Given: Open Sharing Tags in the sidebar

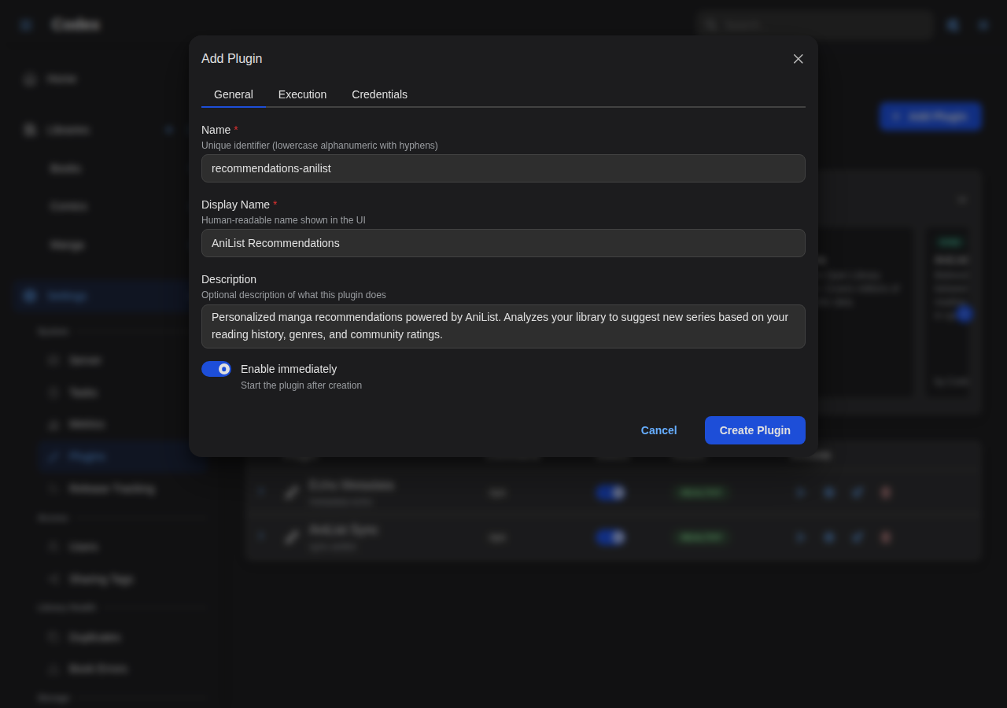Looking at the screenshot, I should [x=121, y=579].
